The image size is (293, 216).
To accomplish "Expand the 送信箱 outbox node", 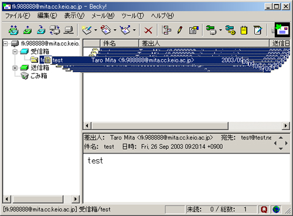I will [15, 68].
